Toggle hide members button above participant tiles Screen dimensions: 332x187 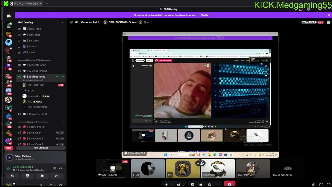(x=200, y=163)
